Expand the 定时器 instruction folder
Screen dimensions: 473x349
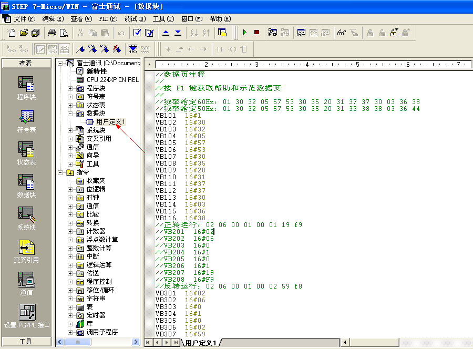tap(70, 315)
